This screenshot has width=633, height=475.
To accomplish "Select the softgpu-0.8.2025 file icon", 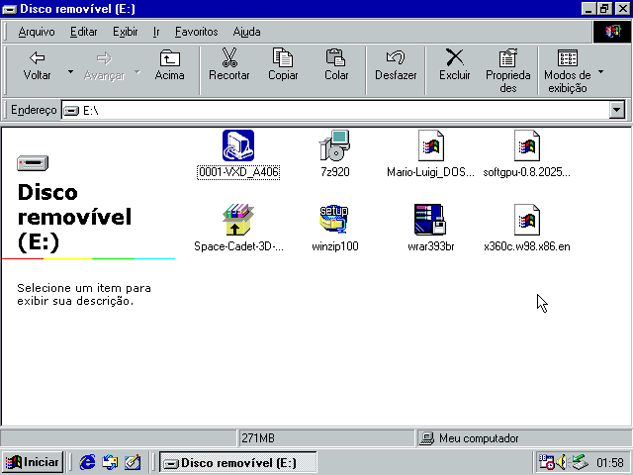I will [x=526, y=146].
